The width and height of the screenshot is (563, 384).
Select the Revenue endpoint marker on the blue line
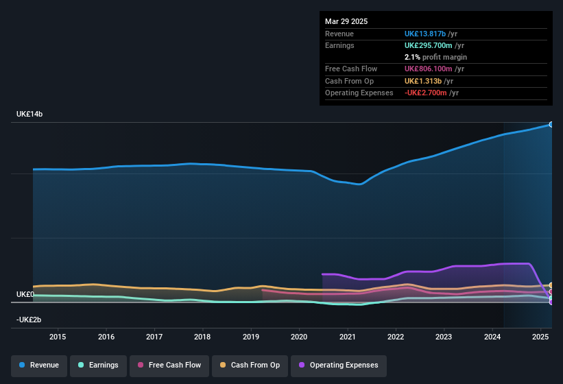551,125
